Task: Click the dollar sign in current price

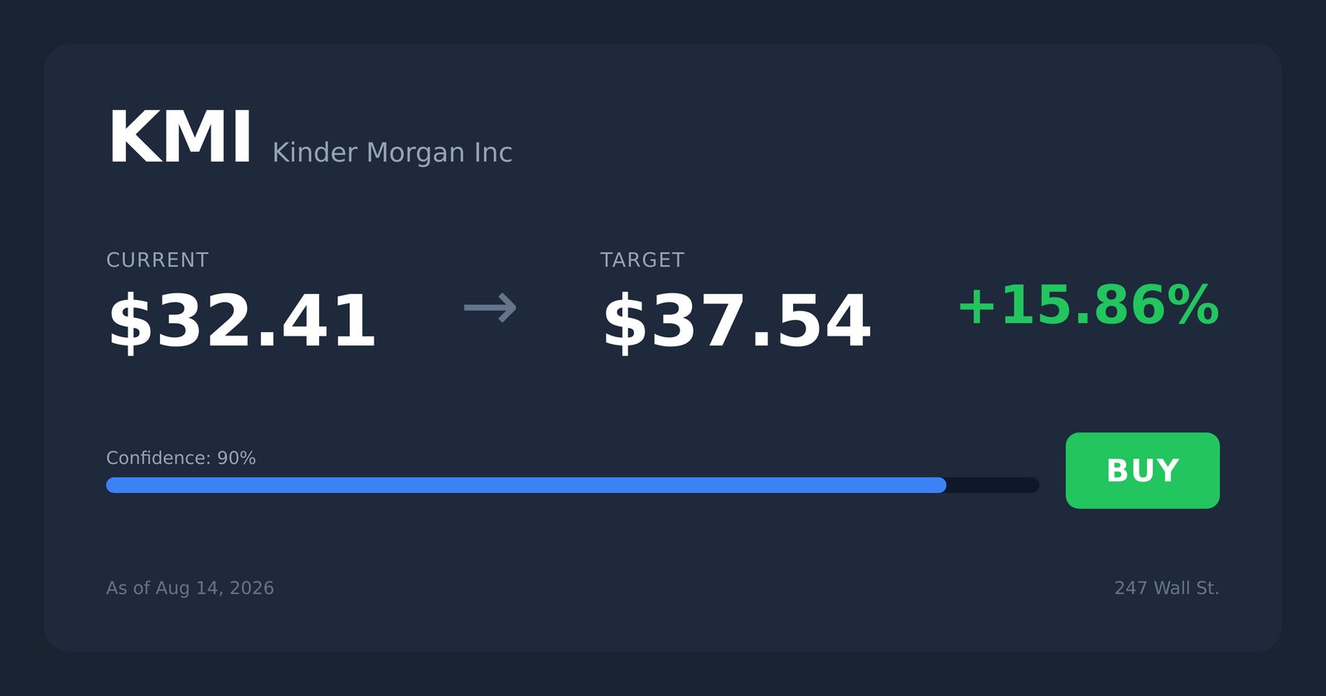Action: [x=131, y=322]
